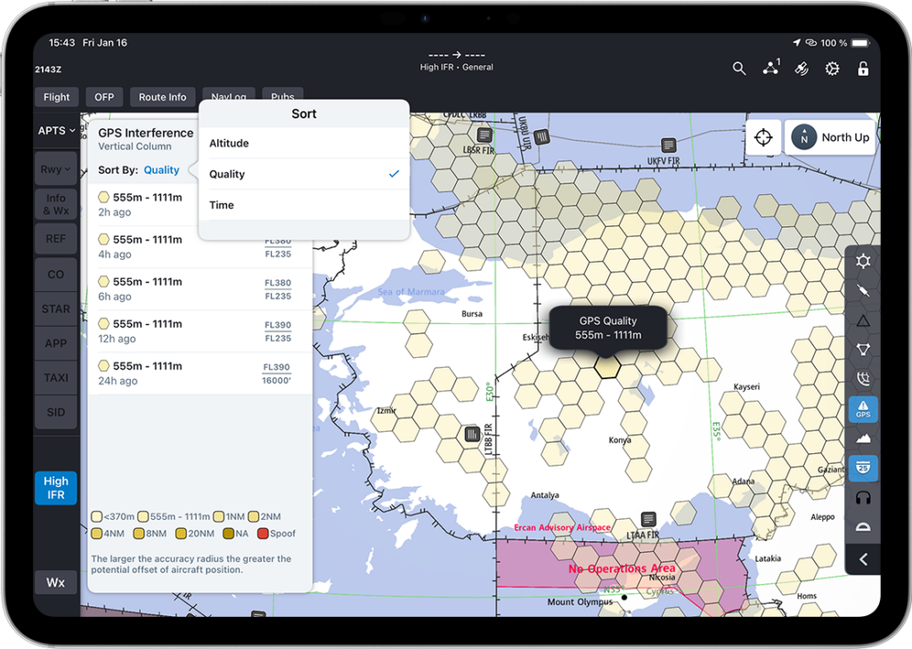Open the REF charts button
Image resolution: width=912 pixels, height=649 pixels.
point(56,239)
